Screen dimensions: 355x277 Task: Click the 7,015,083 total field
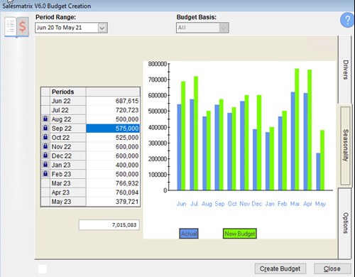(x=109, y=225)
